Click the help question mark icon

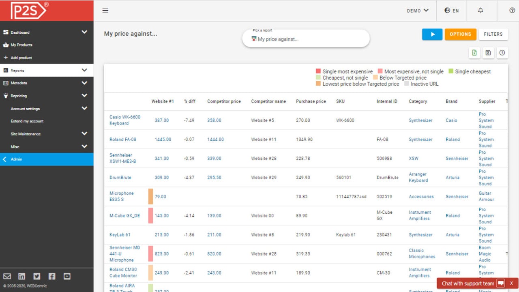click(x=512, y=11)
